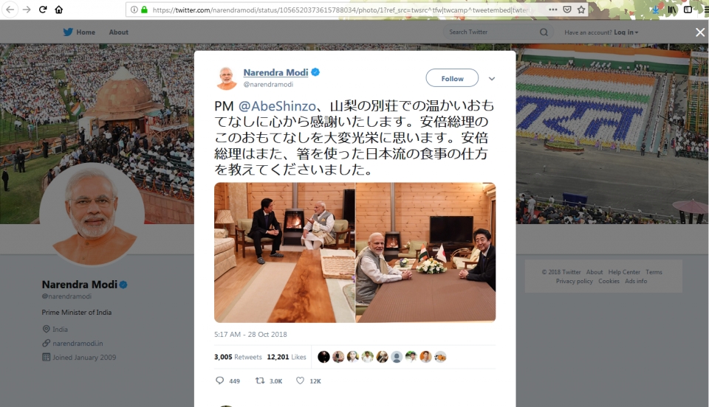Image resolution: width=709 pixels, height=407 pixels.
Task: Open the Twitter Home tab
Action: point(79,32)
